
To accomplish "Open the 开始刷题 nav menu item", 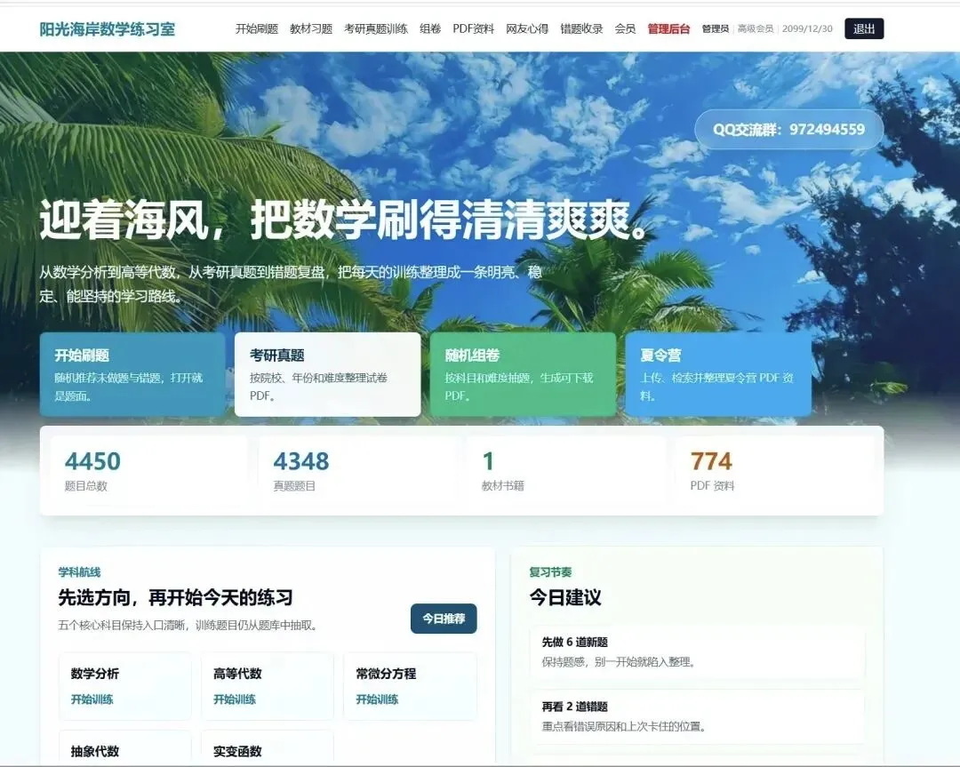I will 257,28.
